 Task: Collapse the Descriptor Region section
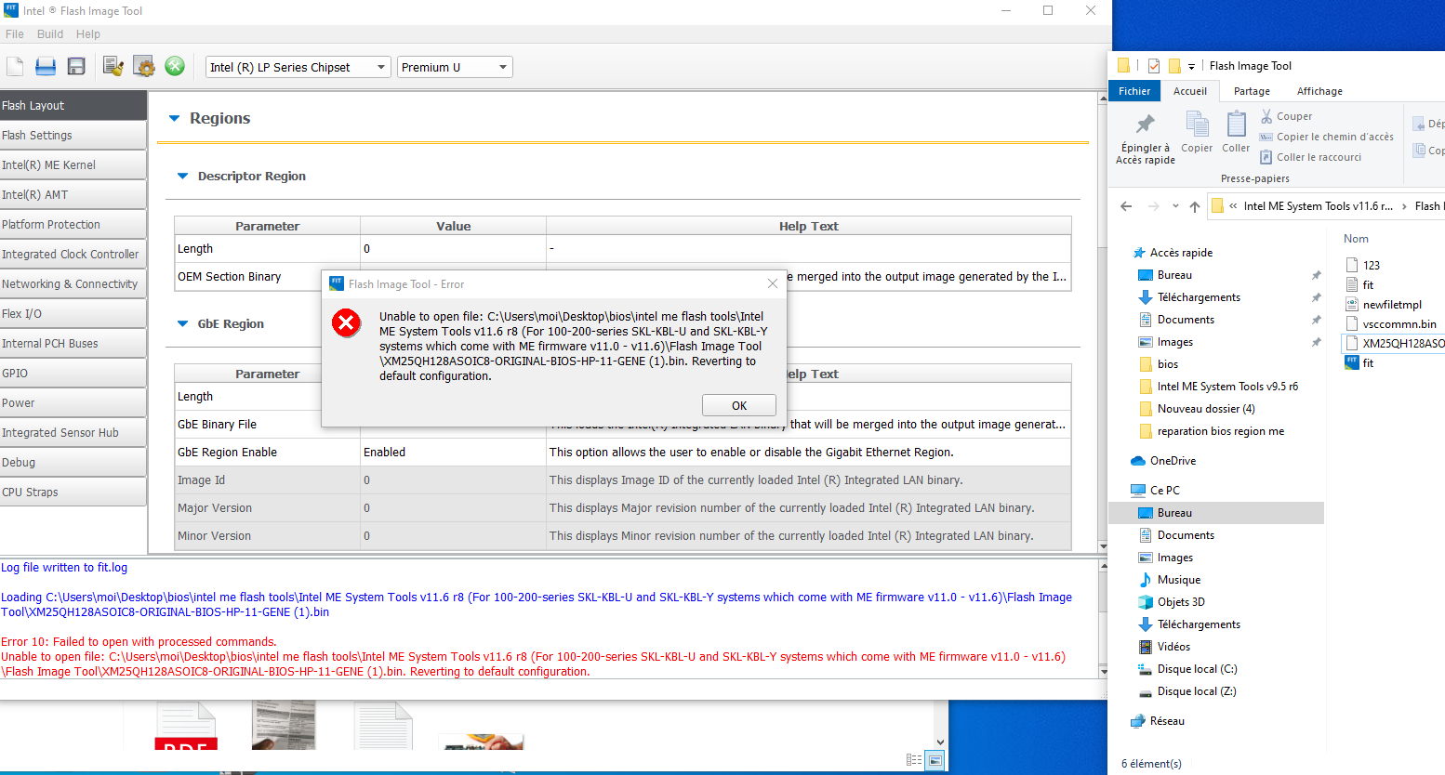click(x=182, y=176)
